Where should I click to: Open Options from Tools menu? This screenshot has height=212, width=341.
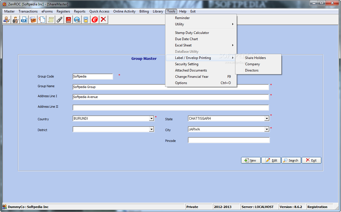point(201,83)
